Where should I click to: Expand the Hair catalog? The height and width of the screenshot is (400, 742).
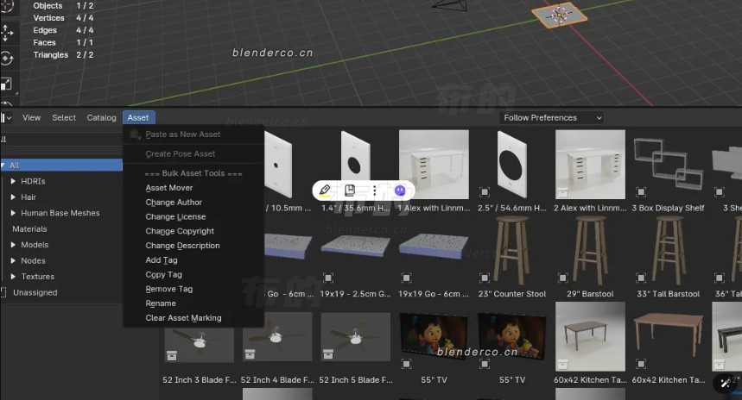(13, 197)
